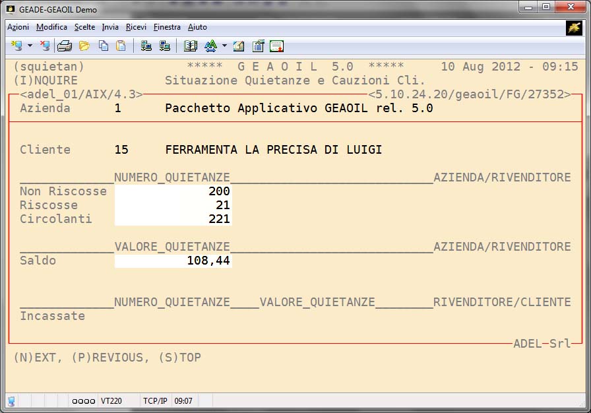
Task: Click the disconnect icon with red X
Action: point(44,46)
